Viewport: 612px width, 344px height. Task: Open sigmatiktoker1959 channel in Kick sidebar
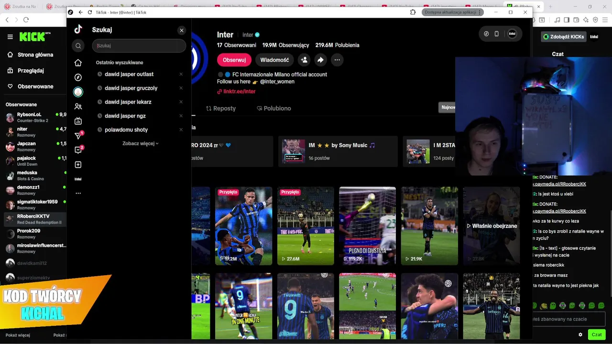click(x=36, y=204)
